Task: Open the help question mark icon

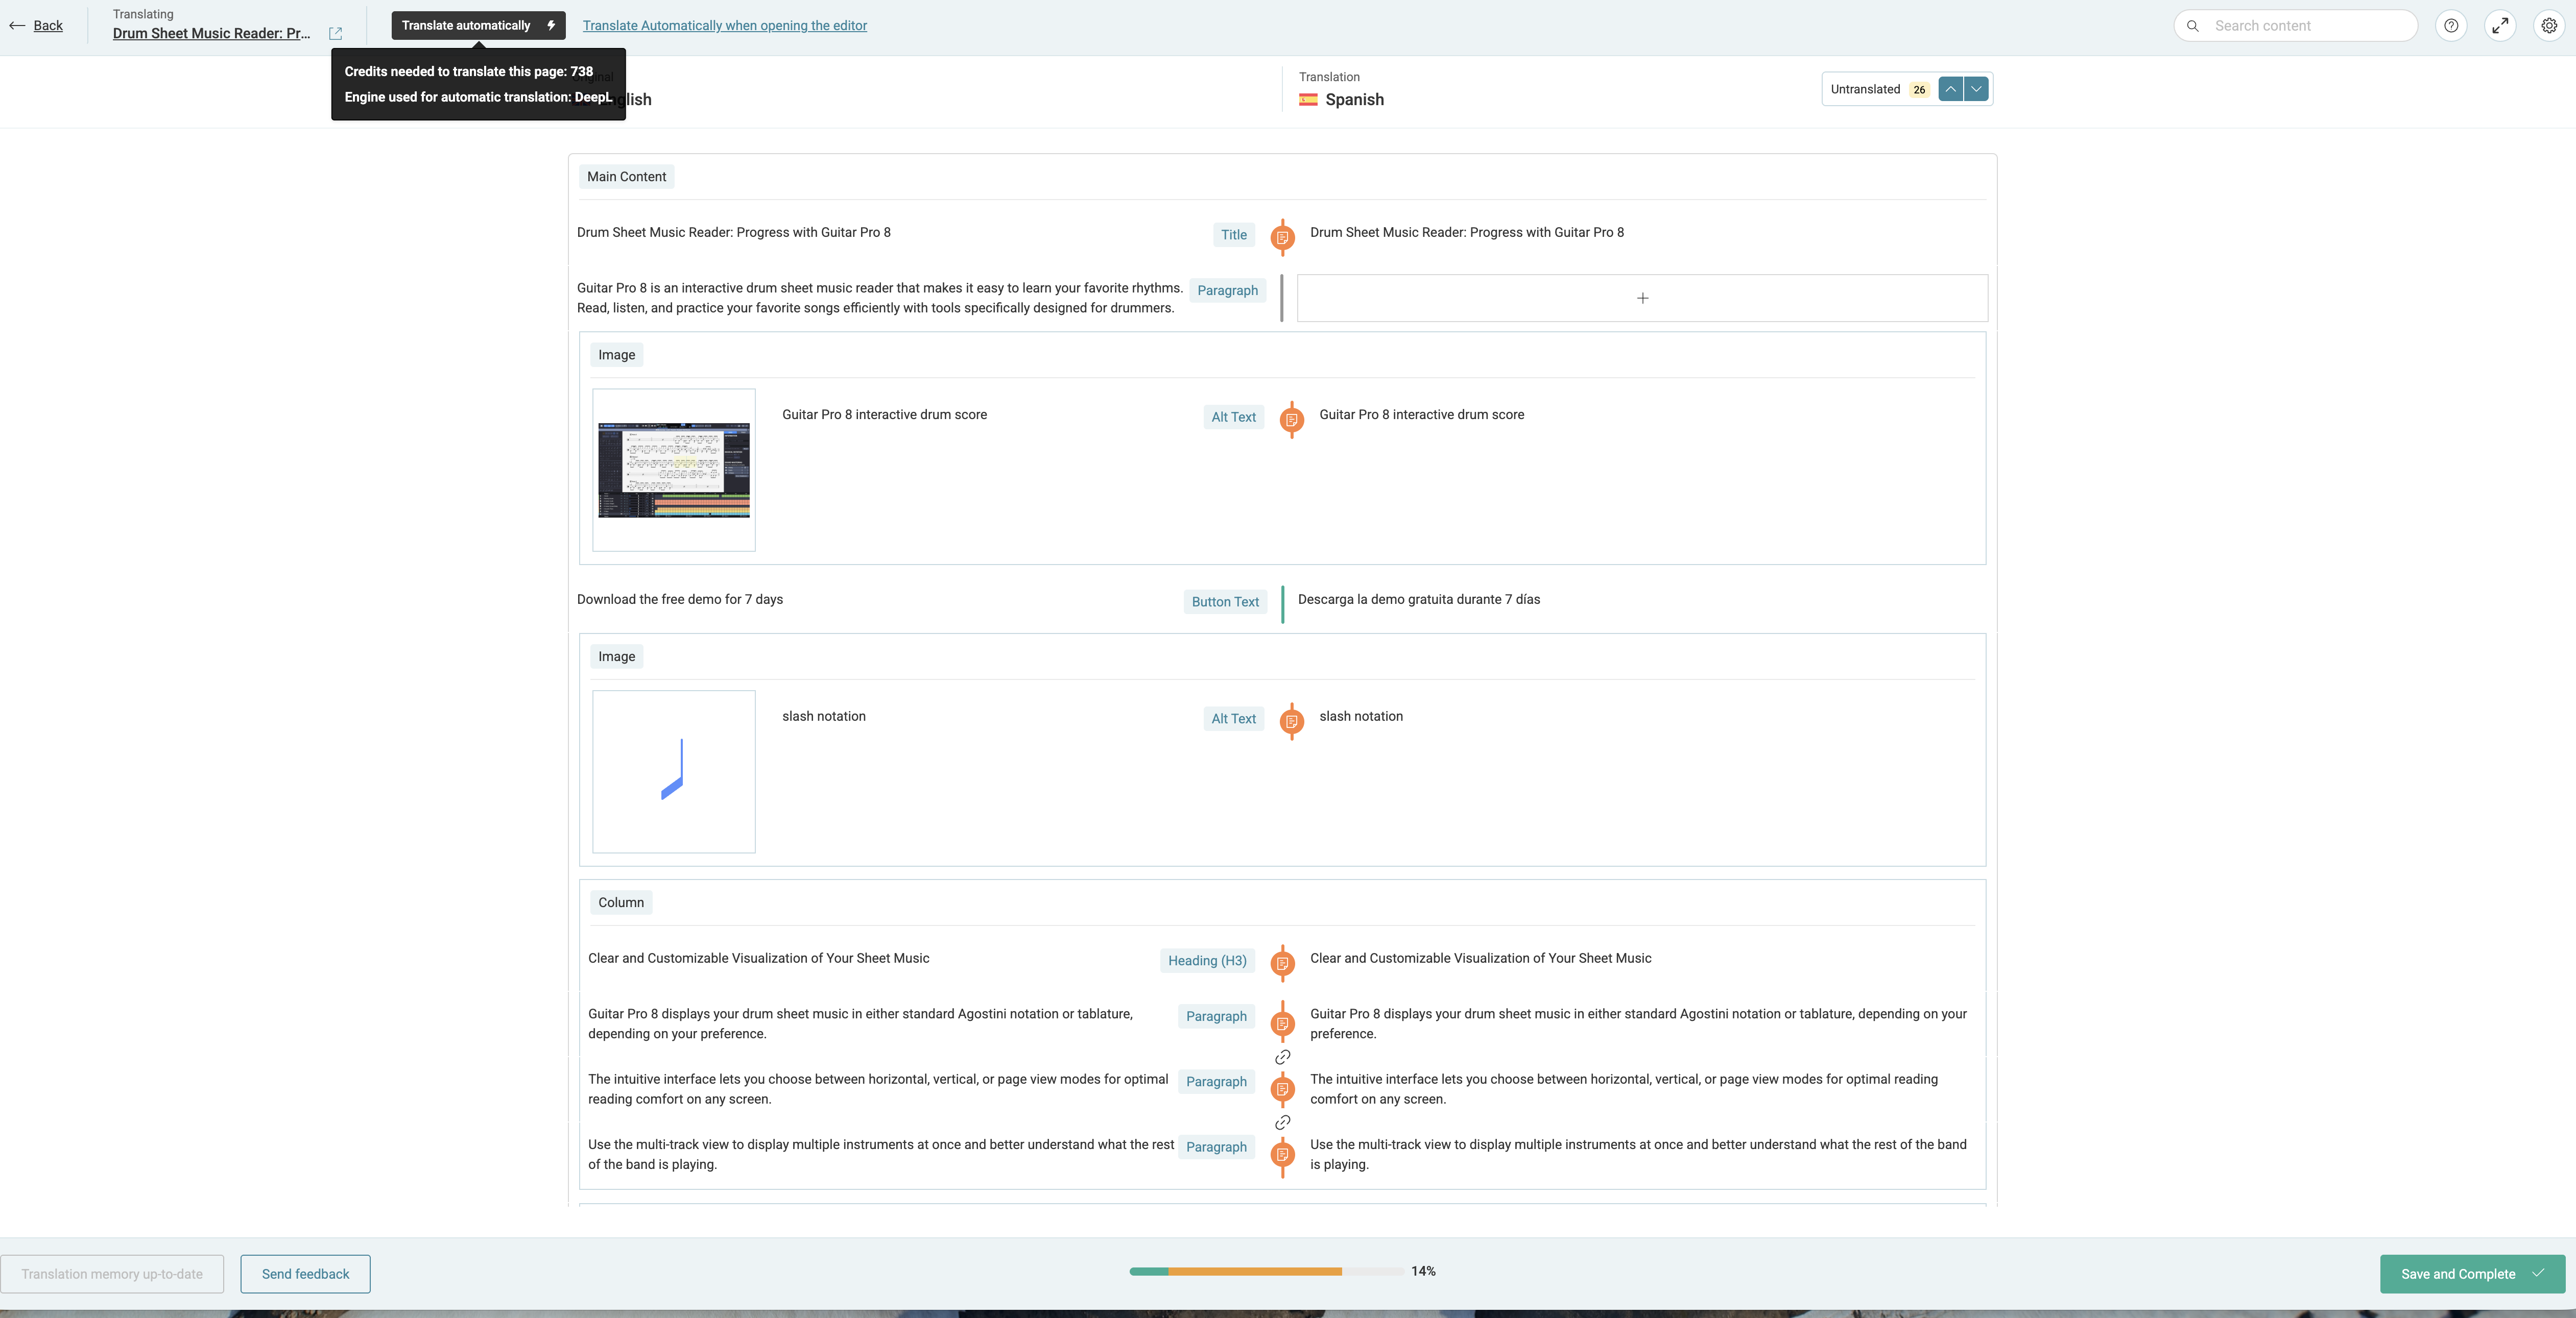Action: point(2451,26)
